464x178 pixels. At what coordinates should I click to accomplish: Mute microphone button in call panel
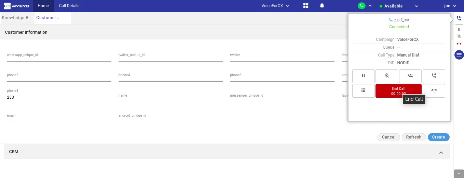pos(387,76)
